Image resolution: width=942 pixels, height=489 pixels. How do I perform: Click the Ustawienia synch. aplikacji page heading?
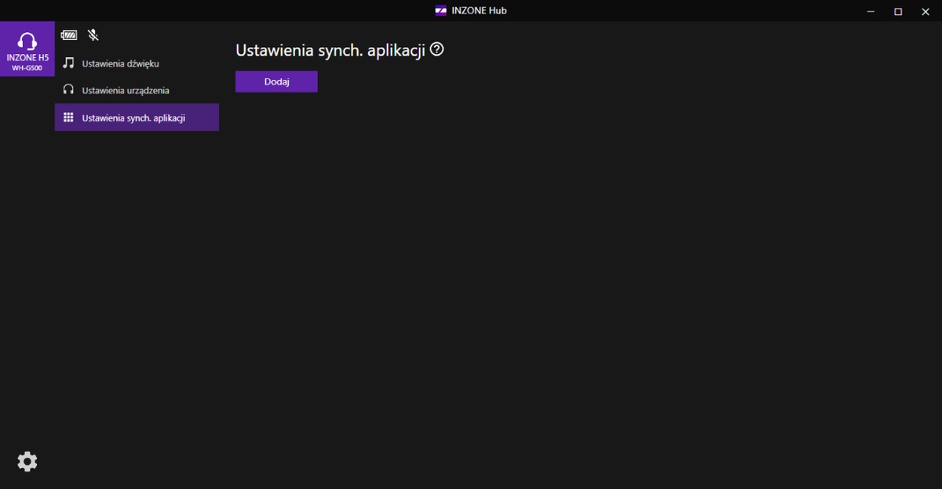pos(330,50)
